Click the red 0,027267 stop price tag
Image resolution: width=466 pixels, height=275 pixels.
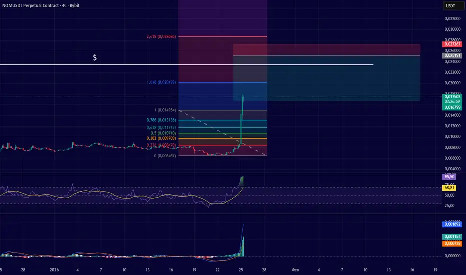(452, 44)
